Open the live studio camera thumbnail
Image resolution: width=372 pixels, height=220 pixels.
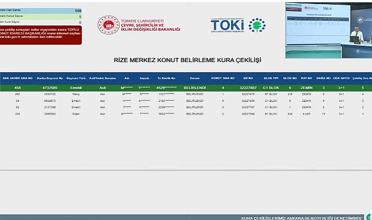coord(328,30)
